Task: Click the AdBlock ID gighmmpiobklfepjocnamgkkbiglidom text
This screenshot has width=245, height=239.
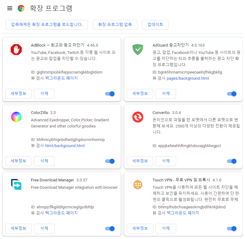Action: point(66,72)
